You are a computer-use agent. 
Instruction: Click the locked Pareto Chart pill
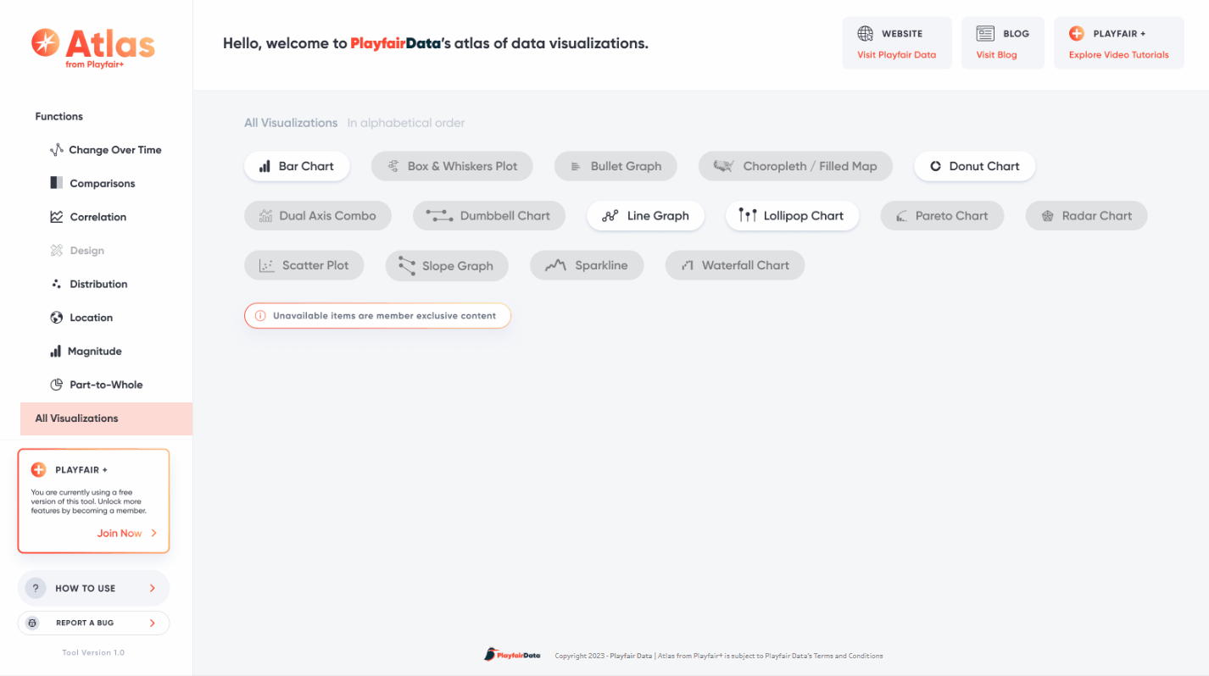click(x=942, y=216)
